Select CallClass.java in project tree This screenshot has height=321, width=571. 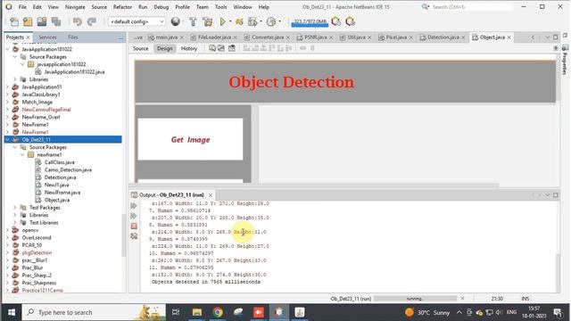pyautogui.click(x=60, y=162)
